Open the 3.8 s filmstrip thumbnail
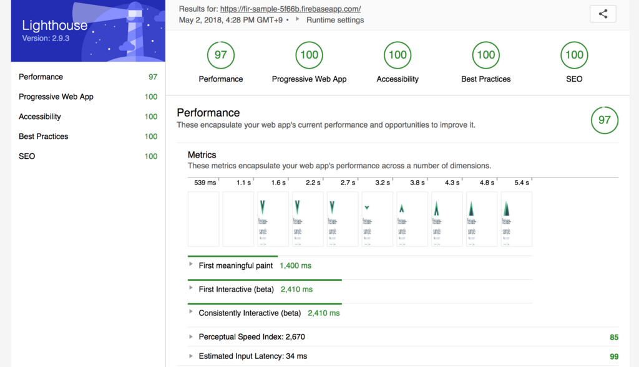 tap(412, 219)
